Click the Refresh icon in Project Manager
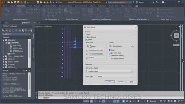This screenshot has width=185, height=104. 13,31
